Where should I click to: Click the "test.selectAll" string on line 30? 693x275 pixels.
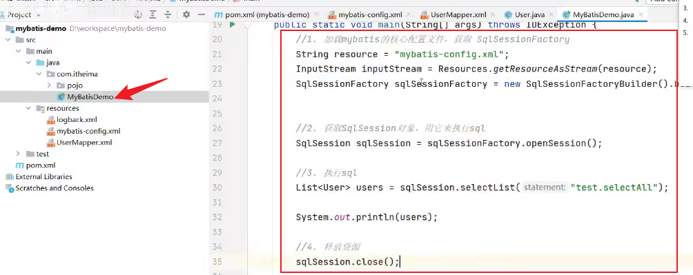click(614, 187)
